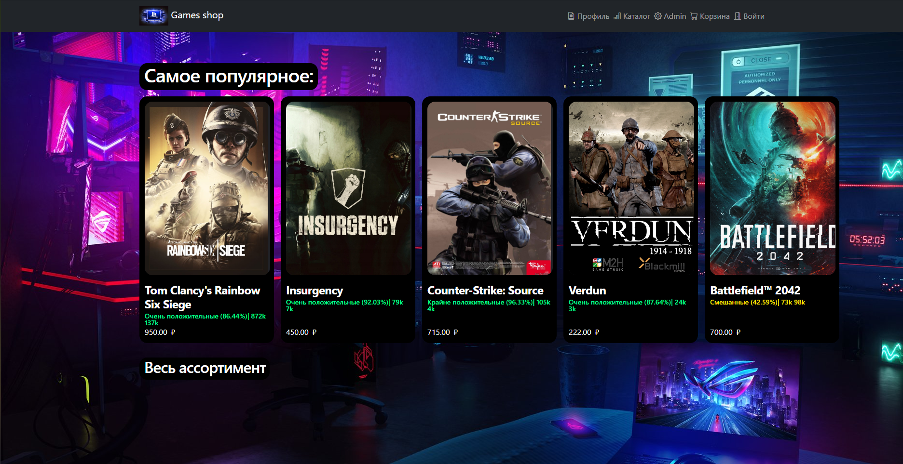Click the shopping cart icon

click(694, 16)
